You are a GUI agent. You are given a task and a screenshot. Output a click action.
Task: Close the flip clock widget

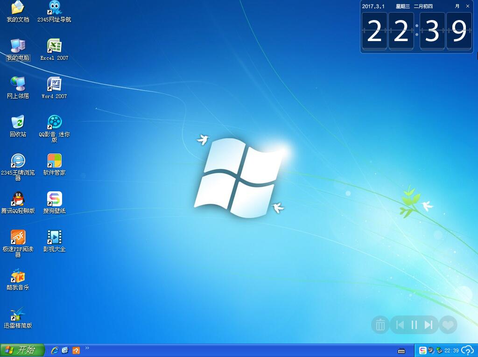(468, 6)
